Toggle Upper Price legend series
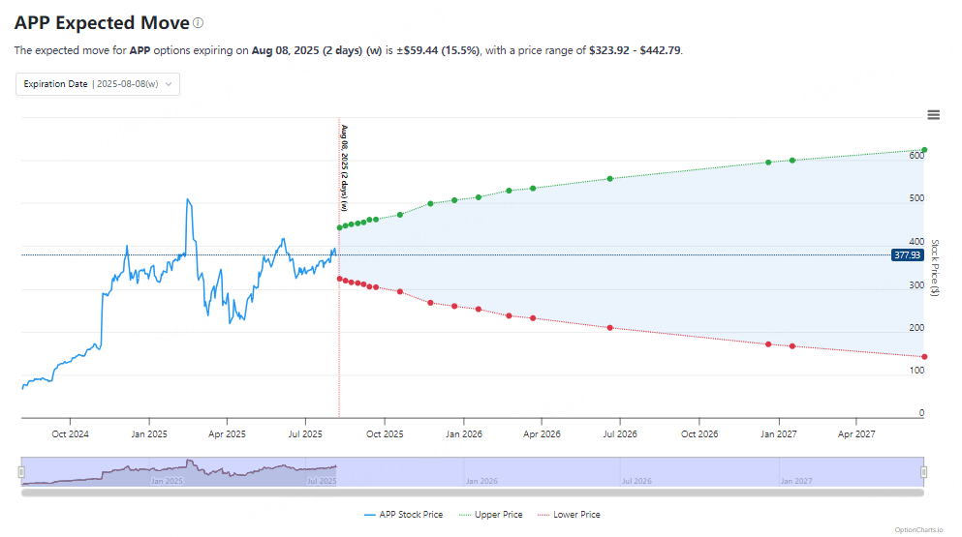Image resolution: width=962 pixels, height=537 pixels. coord(491,515)
